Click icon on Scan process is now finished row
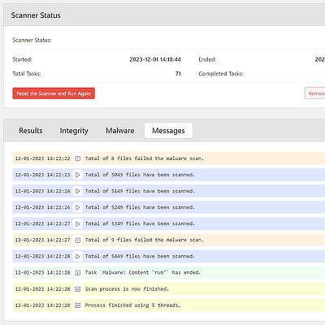 point(78,289)
